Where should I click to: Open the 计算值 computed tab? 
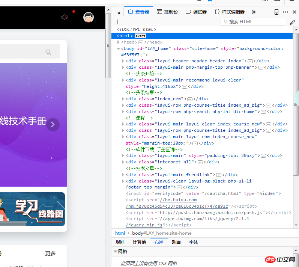(140, 242)
